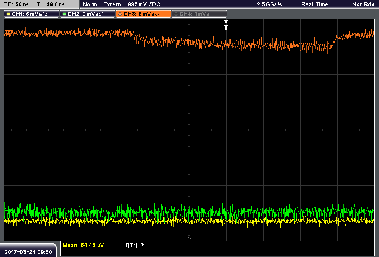Click the Mean: 64.48 µV measurement
Screen dimensions: 379x257
click(83, 245)
